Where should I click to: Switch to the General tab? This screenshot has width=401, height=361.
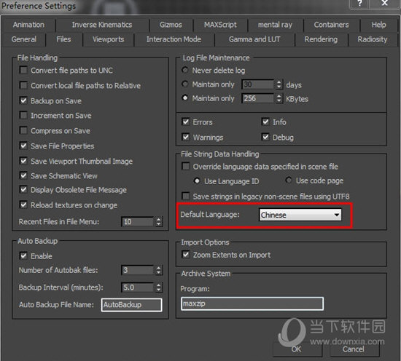pyautogui.click(x=24, y=39)
